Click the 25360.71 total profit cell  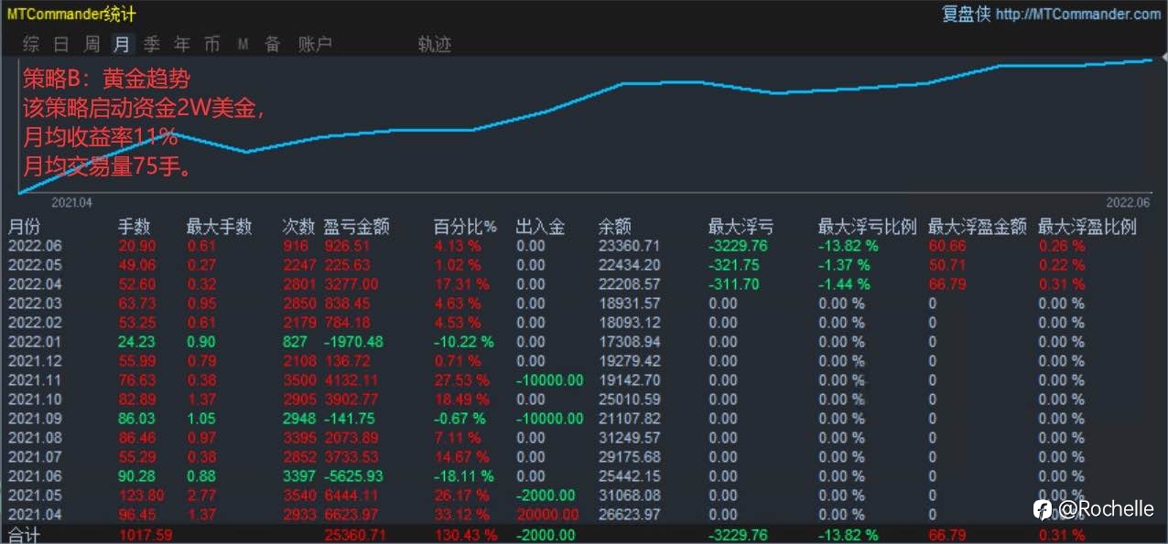click(x=355, y=535)
